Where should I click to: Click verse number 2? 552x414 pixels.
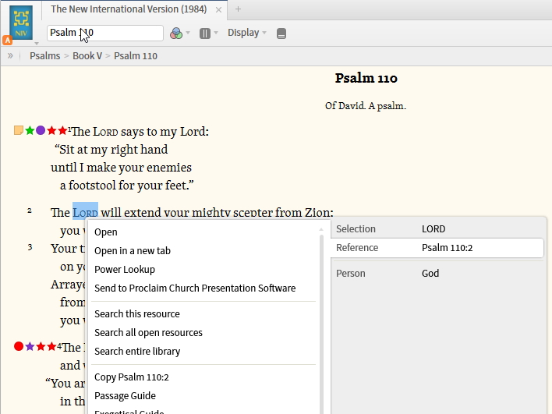click(30, 211)
